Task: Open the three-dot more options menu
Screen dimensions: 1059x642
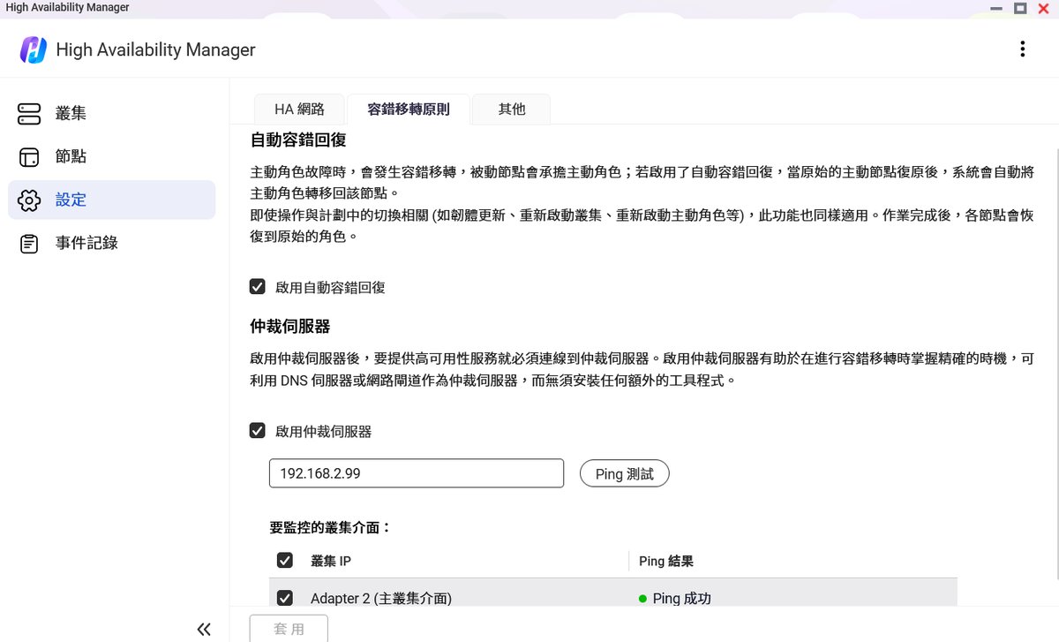Action: (1022, 49)
